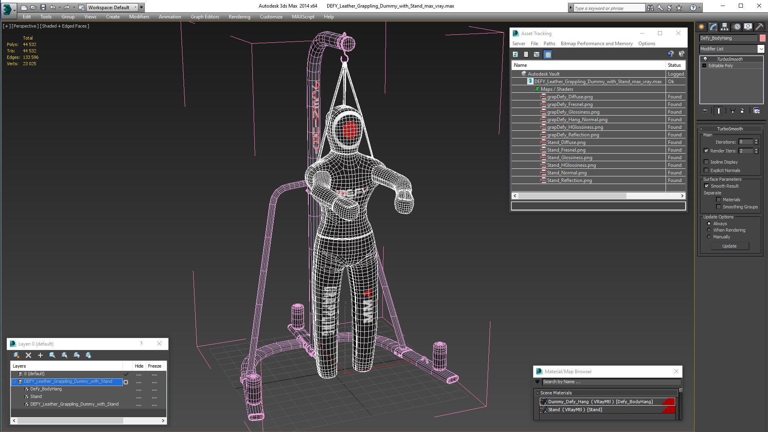Click Pin Stack icon under modifier stack

pyautogui.click(x=705, y=111)
